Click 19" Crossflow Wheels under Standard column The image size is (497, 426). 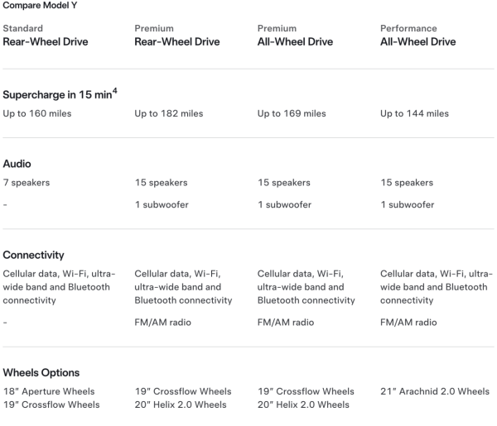[x=51, y=404]
